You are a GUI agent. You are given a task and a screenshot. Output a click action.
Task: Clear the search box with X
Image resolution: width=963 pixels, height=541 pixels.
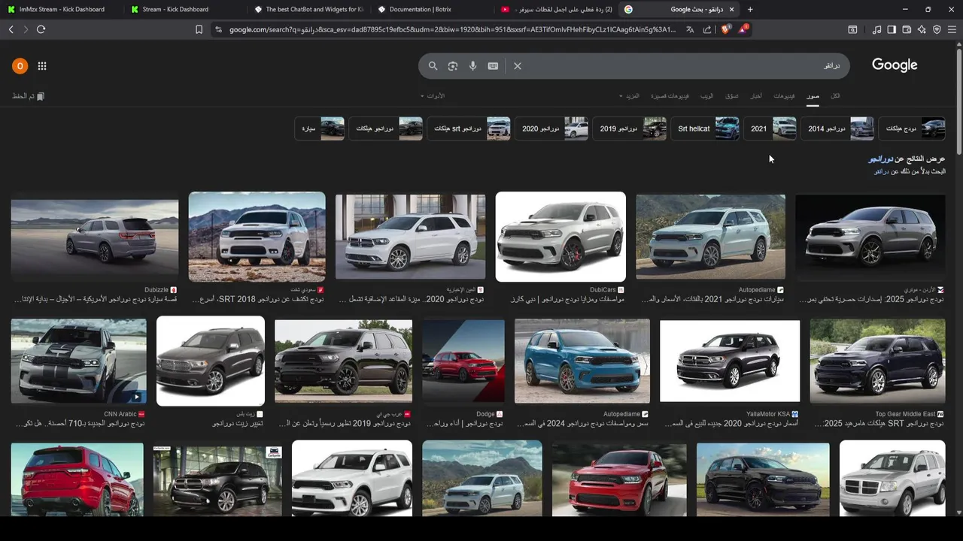click(518, 66)
